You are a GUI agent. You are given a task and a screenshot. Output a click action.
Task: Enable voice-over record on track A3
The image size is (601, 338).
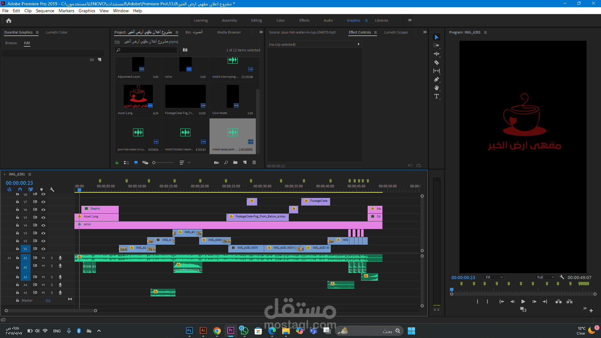(x=60, y=277)
